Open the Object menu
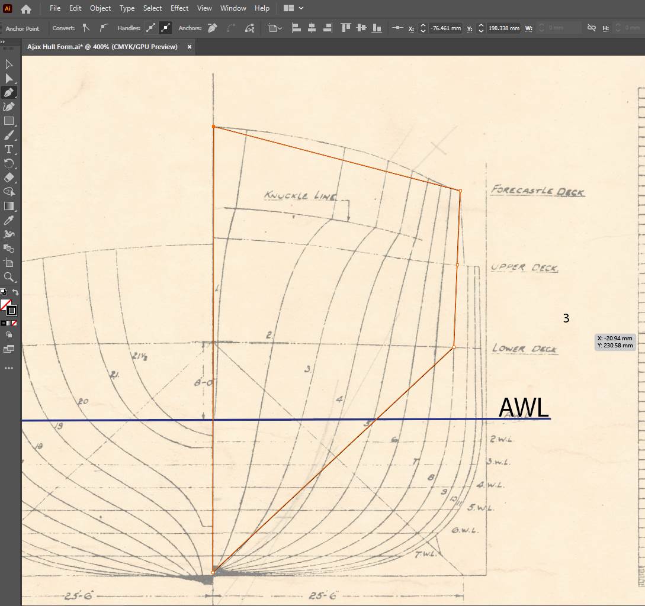This screenshot has height=606, width=645. (x=100, y=8)
